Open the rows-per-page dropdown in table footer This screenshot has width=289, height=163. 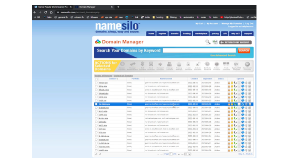coord(187,154)
